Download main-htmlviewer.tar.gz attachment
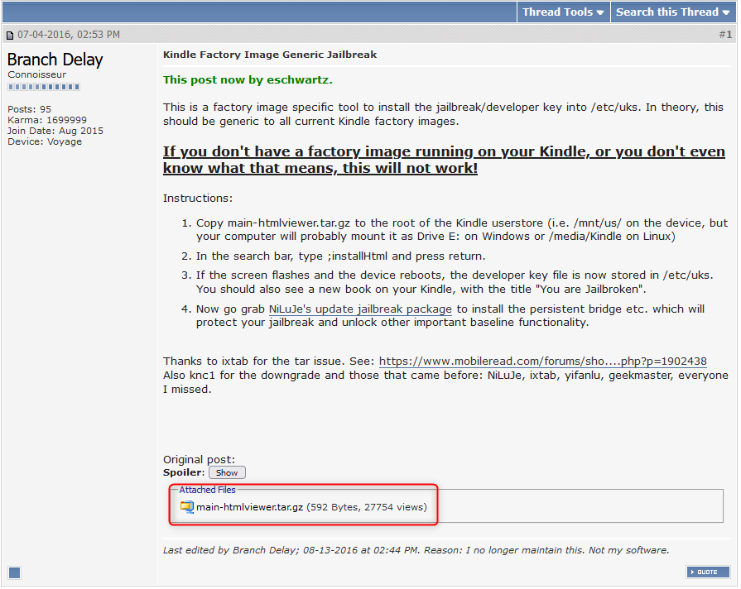This screenshot has height=589, width=741. (x=249, y=507)
